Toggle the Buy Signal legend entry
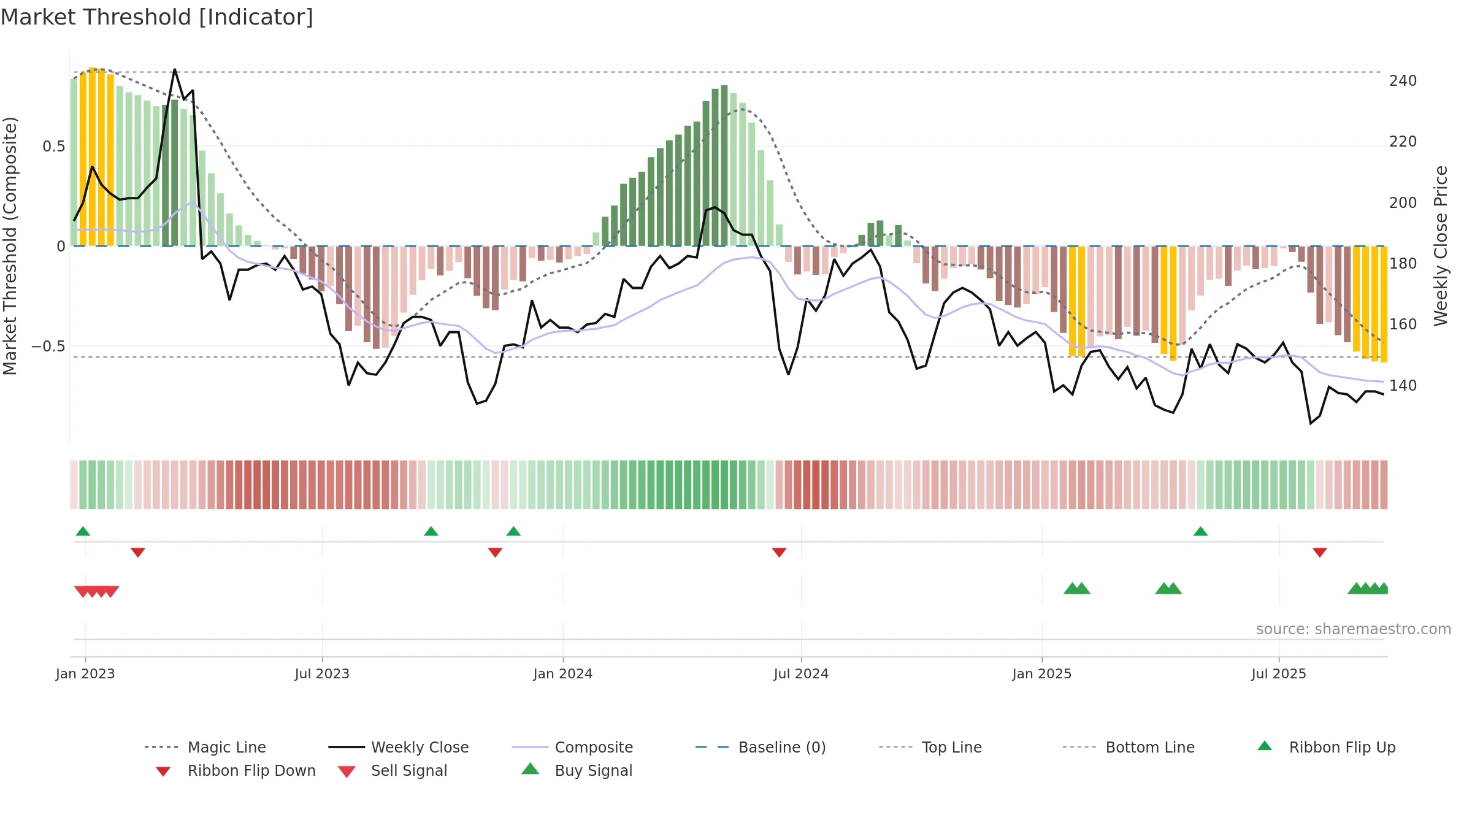Screen dimensions: 1472x828 [x=577, y=770]
